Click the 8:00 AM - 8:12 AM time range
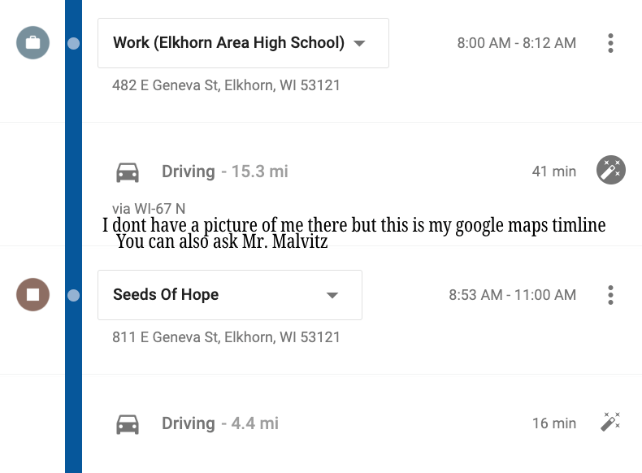The image size is (642, 473). [516, 43]
